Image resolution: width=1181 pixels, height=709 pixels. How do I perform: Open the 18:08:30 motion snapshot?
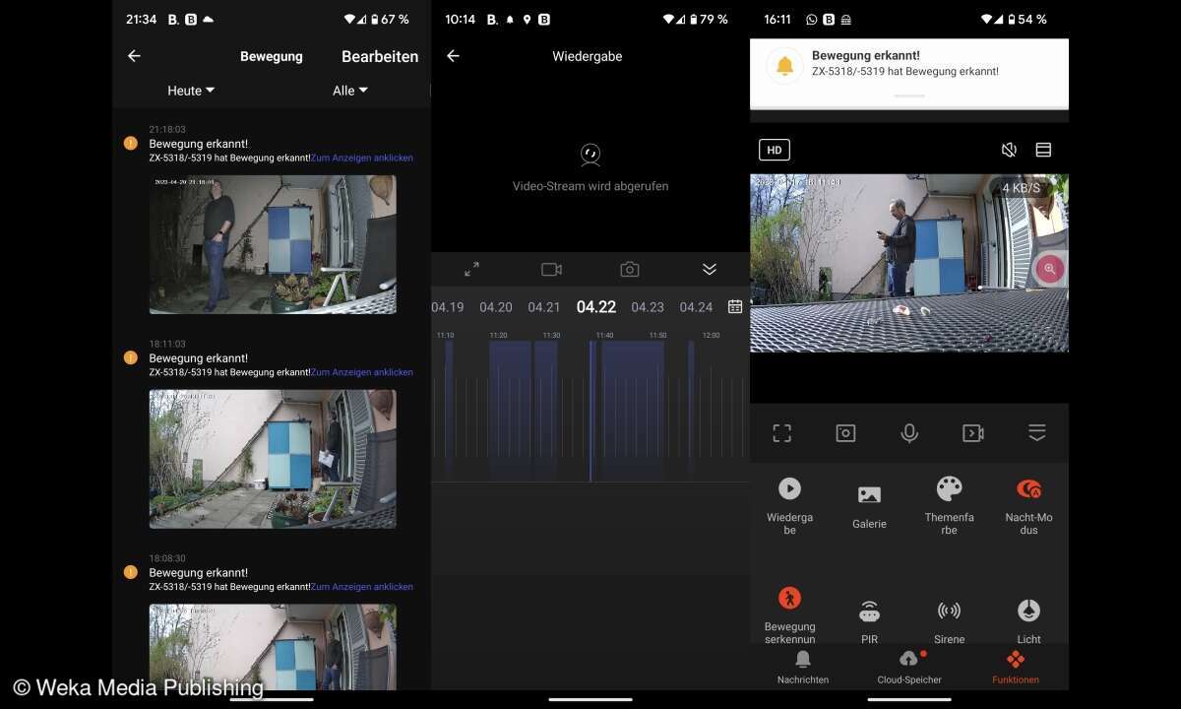[x=273, y=647]
